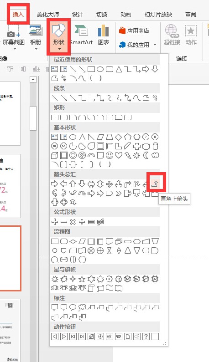Pick the octagon shape labeled 8
The height and width of the screenshot is (362, 209).
click(155, 137)
